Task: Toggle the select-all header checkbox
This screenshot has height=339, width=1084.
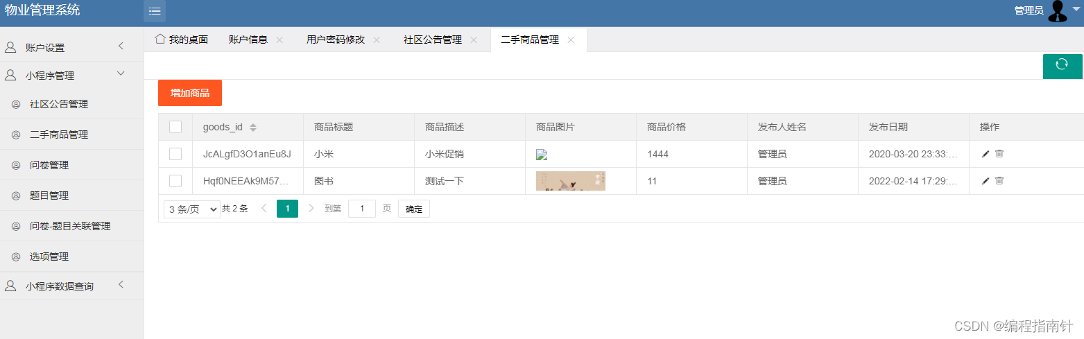Action: point(175,127)
